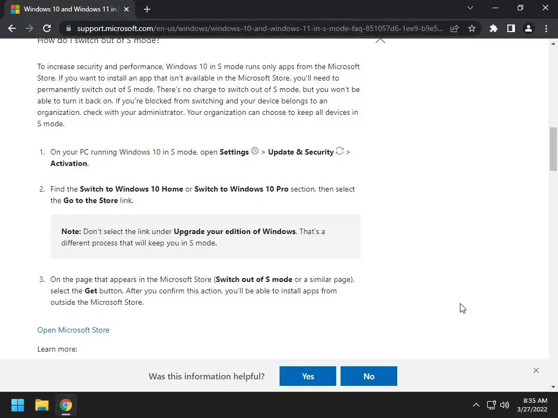The height and width of the screenshot is (418, 558).
Task: Open the Microsoft Store link
Action: (x=74, y=330)
